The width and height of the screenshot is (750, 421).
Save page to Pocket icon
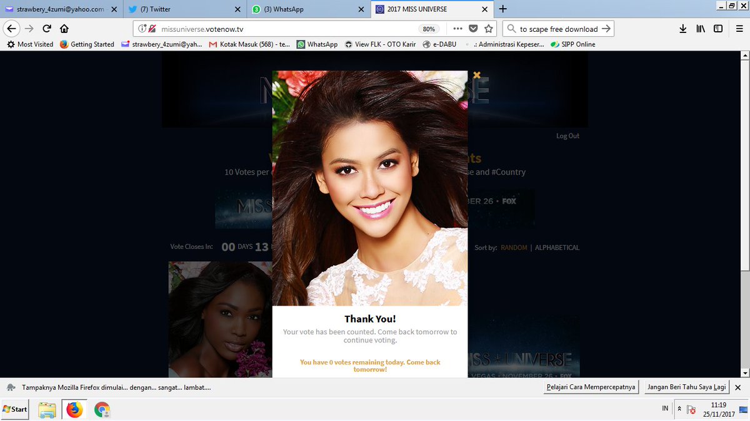(474, 29)
